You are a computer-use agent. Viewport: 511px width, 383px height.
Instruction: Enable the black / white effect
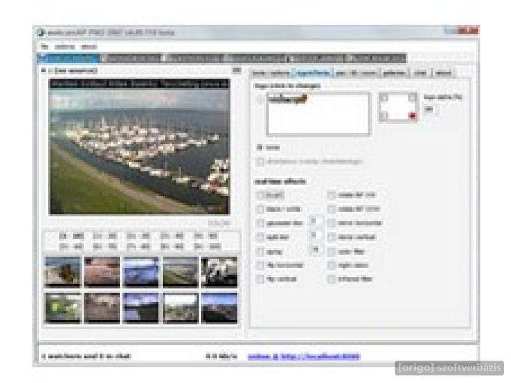click(260, 209)
